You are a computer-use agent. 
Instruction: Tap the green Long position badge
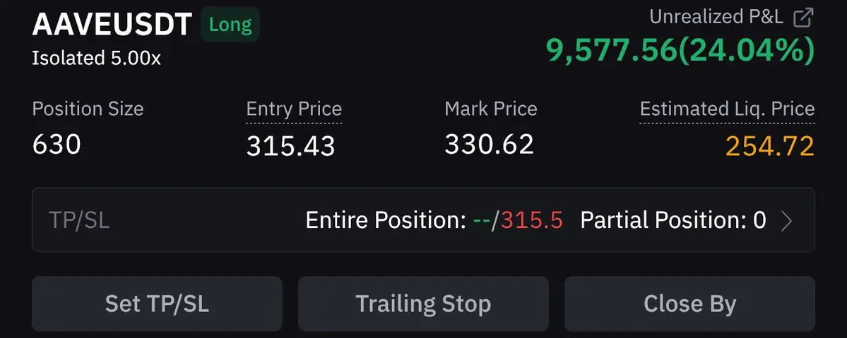click(231, 25)
